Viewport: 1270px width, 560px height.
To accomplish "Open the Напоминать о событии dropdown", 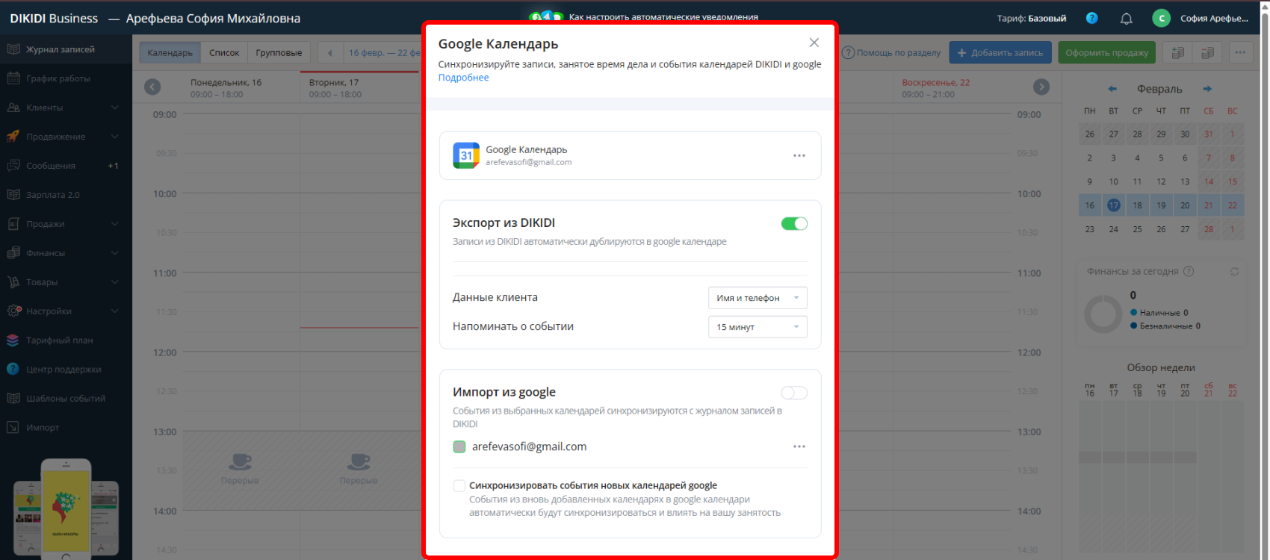I will 757,327.
